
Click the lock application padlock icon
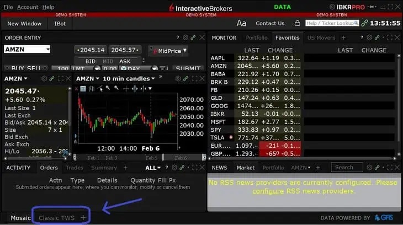(298, 23)
